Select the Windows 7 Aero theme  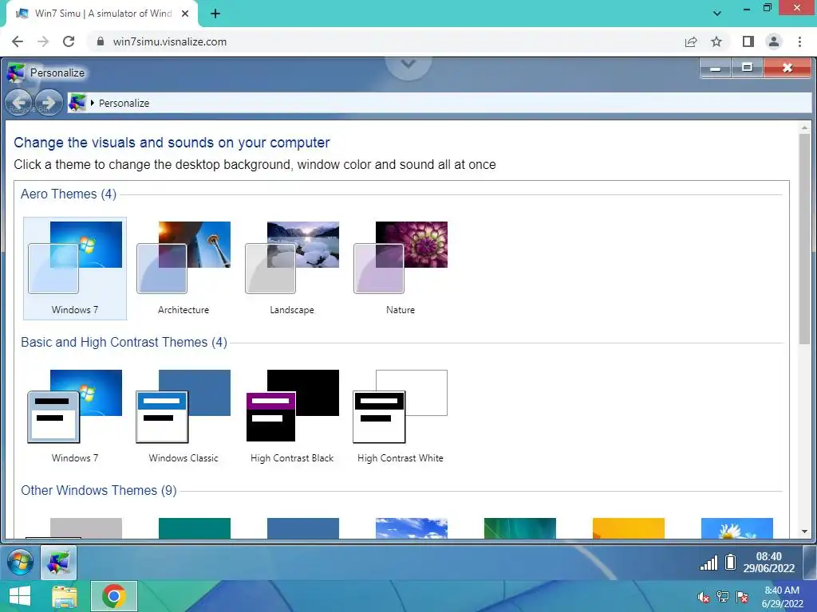[75, 268]
